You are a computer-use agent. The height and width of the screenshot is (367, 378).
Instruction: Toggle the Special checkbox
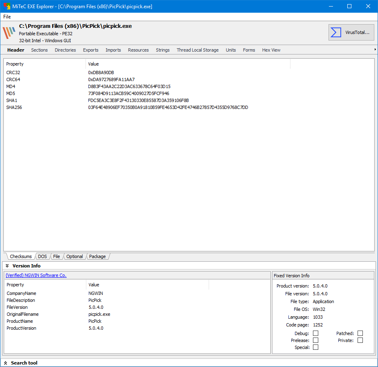click(315, 347)
